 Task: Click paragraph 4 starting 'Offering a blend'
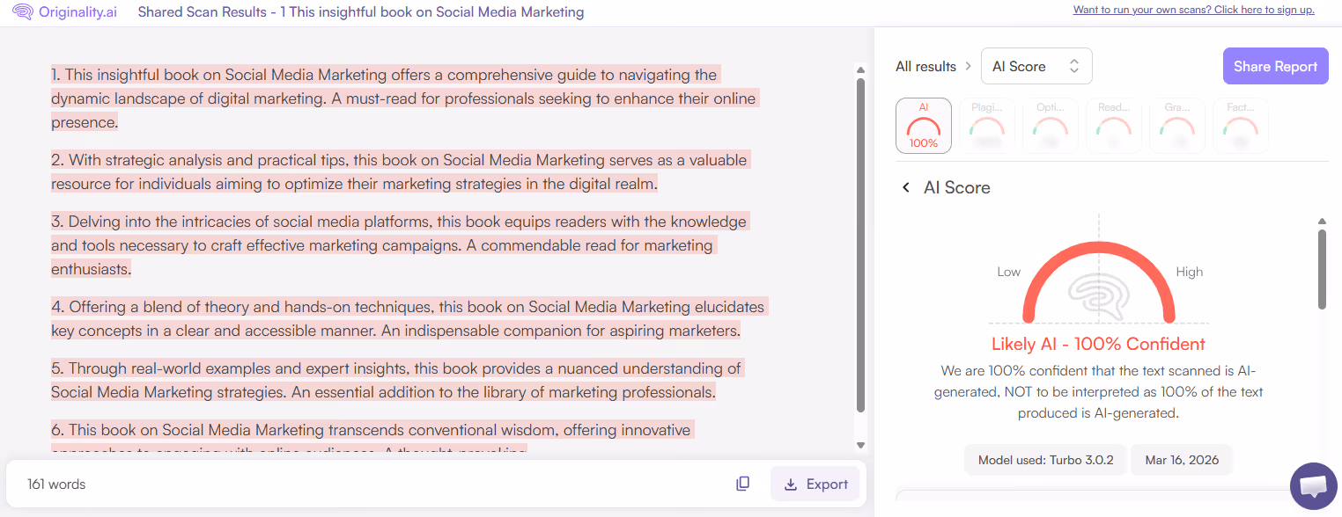[x=409, y=319]
